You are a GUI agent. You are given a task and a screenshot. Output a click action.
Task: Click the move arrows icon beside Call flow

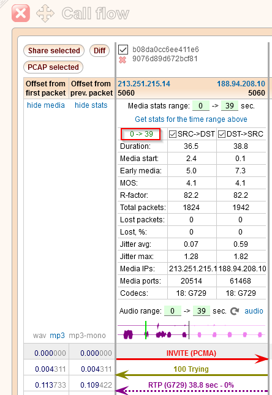tap(45, 13)
